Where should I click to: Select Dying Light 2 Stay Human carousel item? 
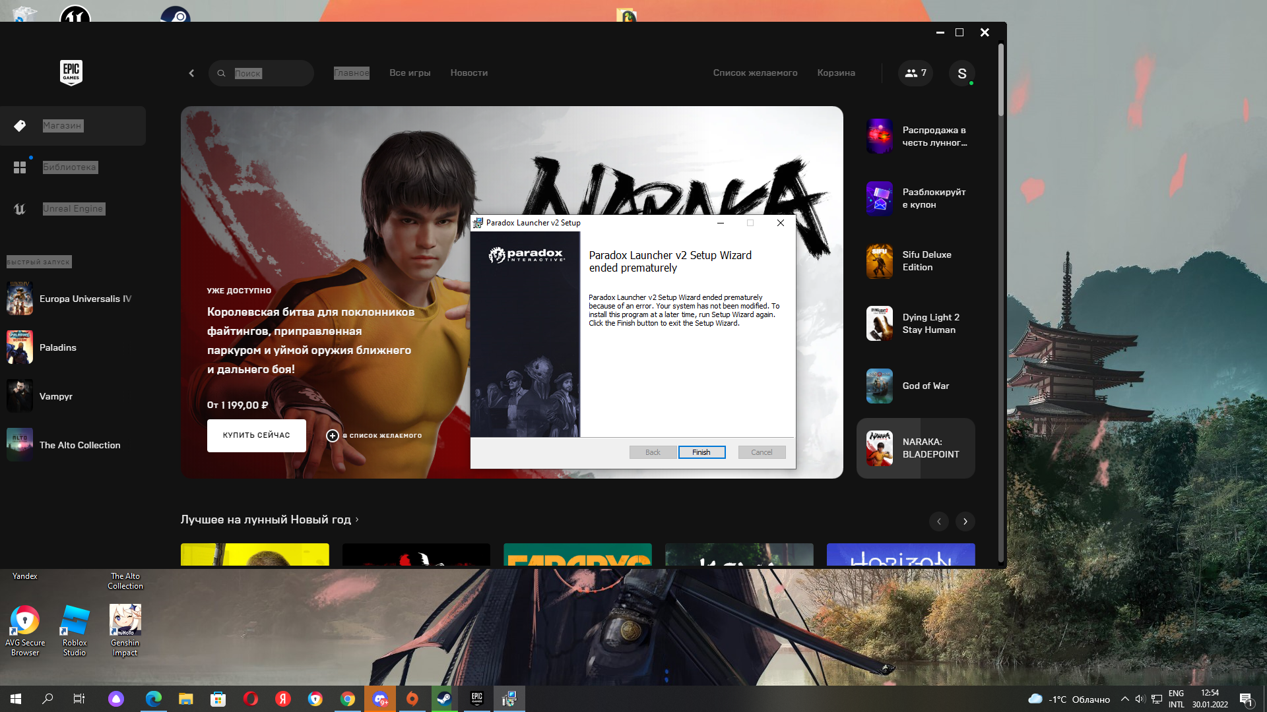pos(916,324)
